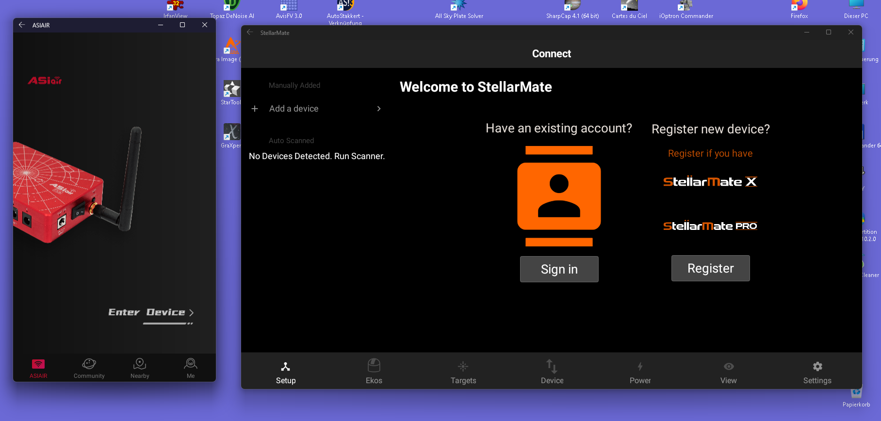This screenshot has height=421, width=881.
Task: Click the Sign in button
Action: [559, 269]
